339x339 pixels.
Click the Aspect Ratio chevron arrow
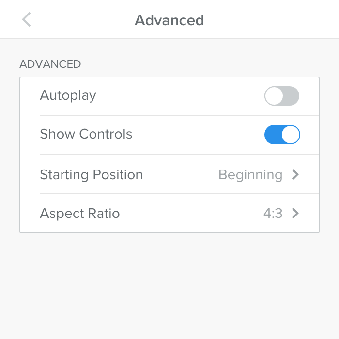click(295, 213)
